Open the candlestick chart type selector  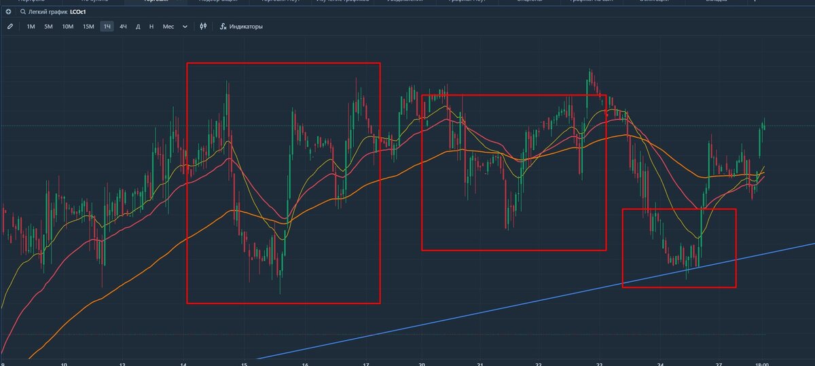click(x=203, y=26)
